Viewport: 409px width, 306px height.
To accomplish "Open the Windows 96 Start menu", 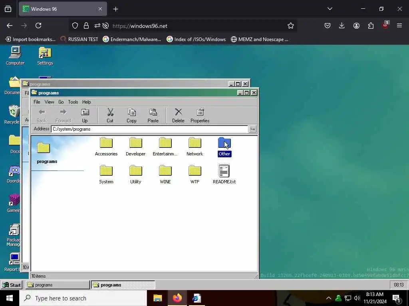I will 12,285.
